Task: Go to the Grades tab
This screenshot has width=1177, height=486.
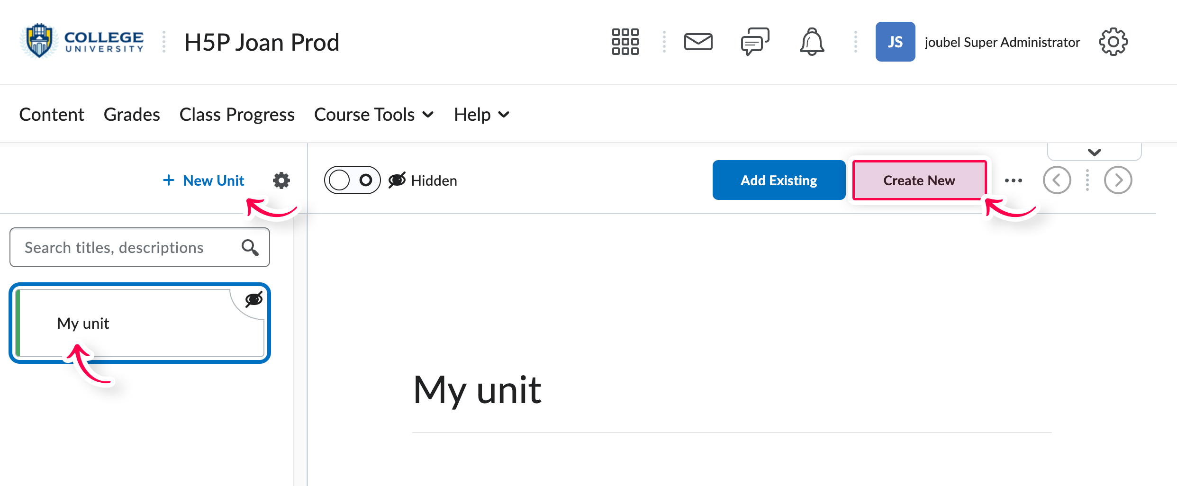Action: 132,115
